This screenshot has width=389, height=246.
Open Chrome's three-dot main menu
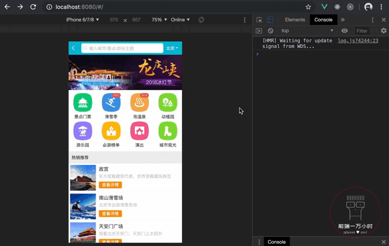381,7
